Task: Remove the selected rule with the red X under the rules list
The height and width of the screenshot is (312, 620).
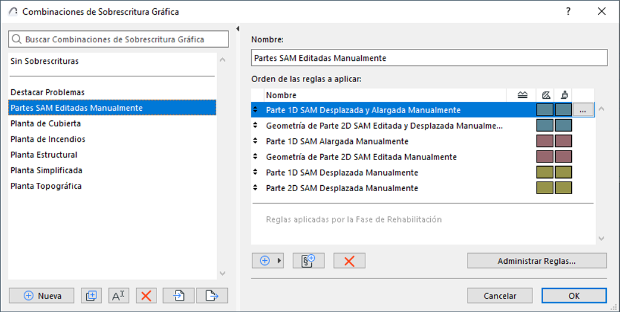Action: pos(349,261)
